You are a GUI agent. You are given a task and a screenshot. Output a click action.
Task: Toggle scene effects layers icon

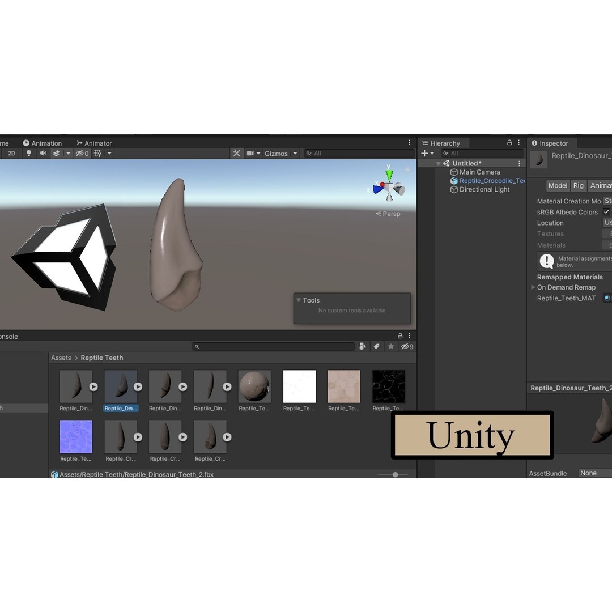[x=57, y=154]
